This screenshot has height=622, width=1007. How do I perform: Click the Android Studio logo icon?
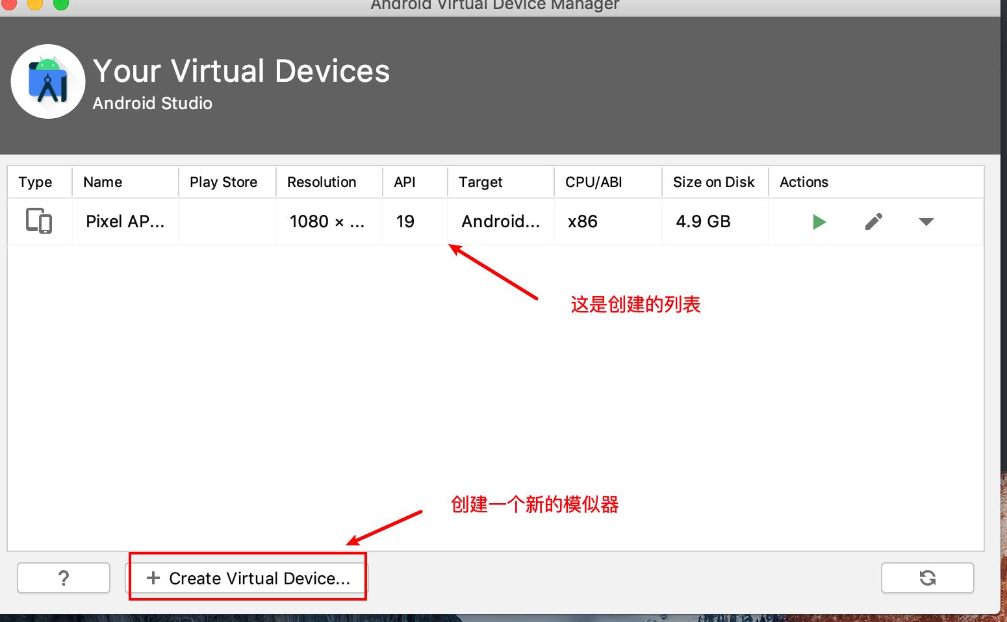48,82
